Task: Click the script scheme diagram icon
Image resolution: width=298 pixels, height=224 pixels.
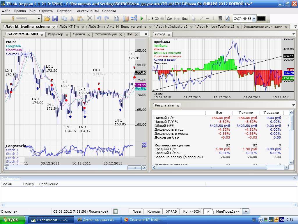Action: click(x=134, y=19)
